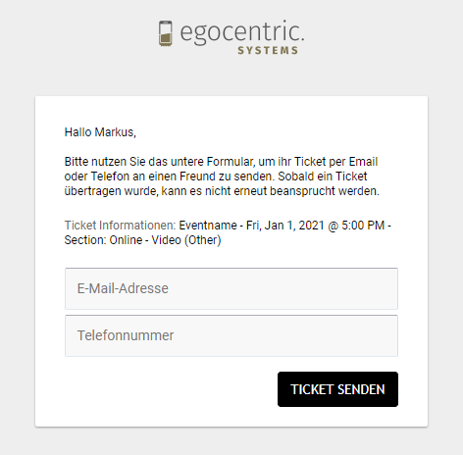Click the "Ticket Informationen:" label
Image resolution: width=463 pixels, height=455 pixels.
(120, 226)
